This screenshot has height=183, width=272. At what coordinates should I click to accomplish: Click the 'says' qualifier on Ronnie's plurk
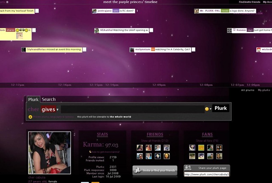pyautogui.click(x=250, y=30)
